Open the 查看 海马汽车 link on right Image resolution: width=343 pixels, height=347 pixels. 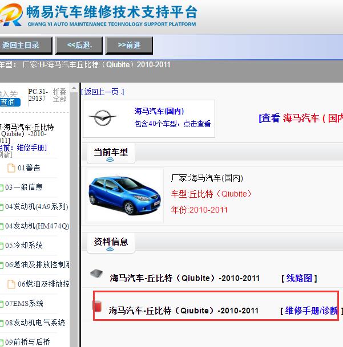pos(301,118)
